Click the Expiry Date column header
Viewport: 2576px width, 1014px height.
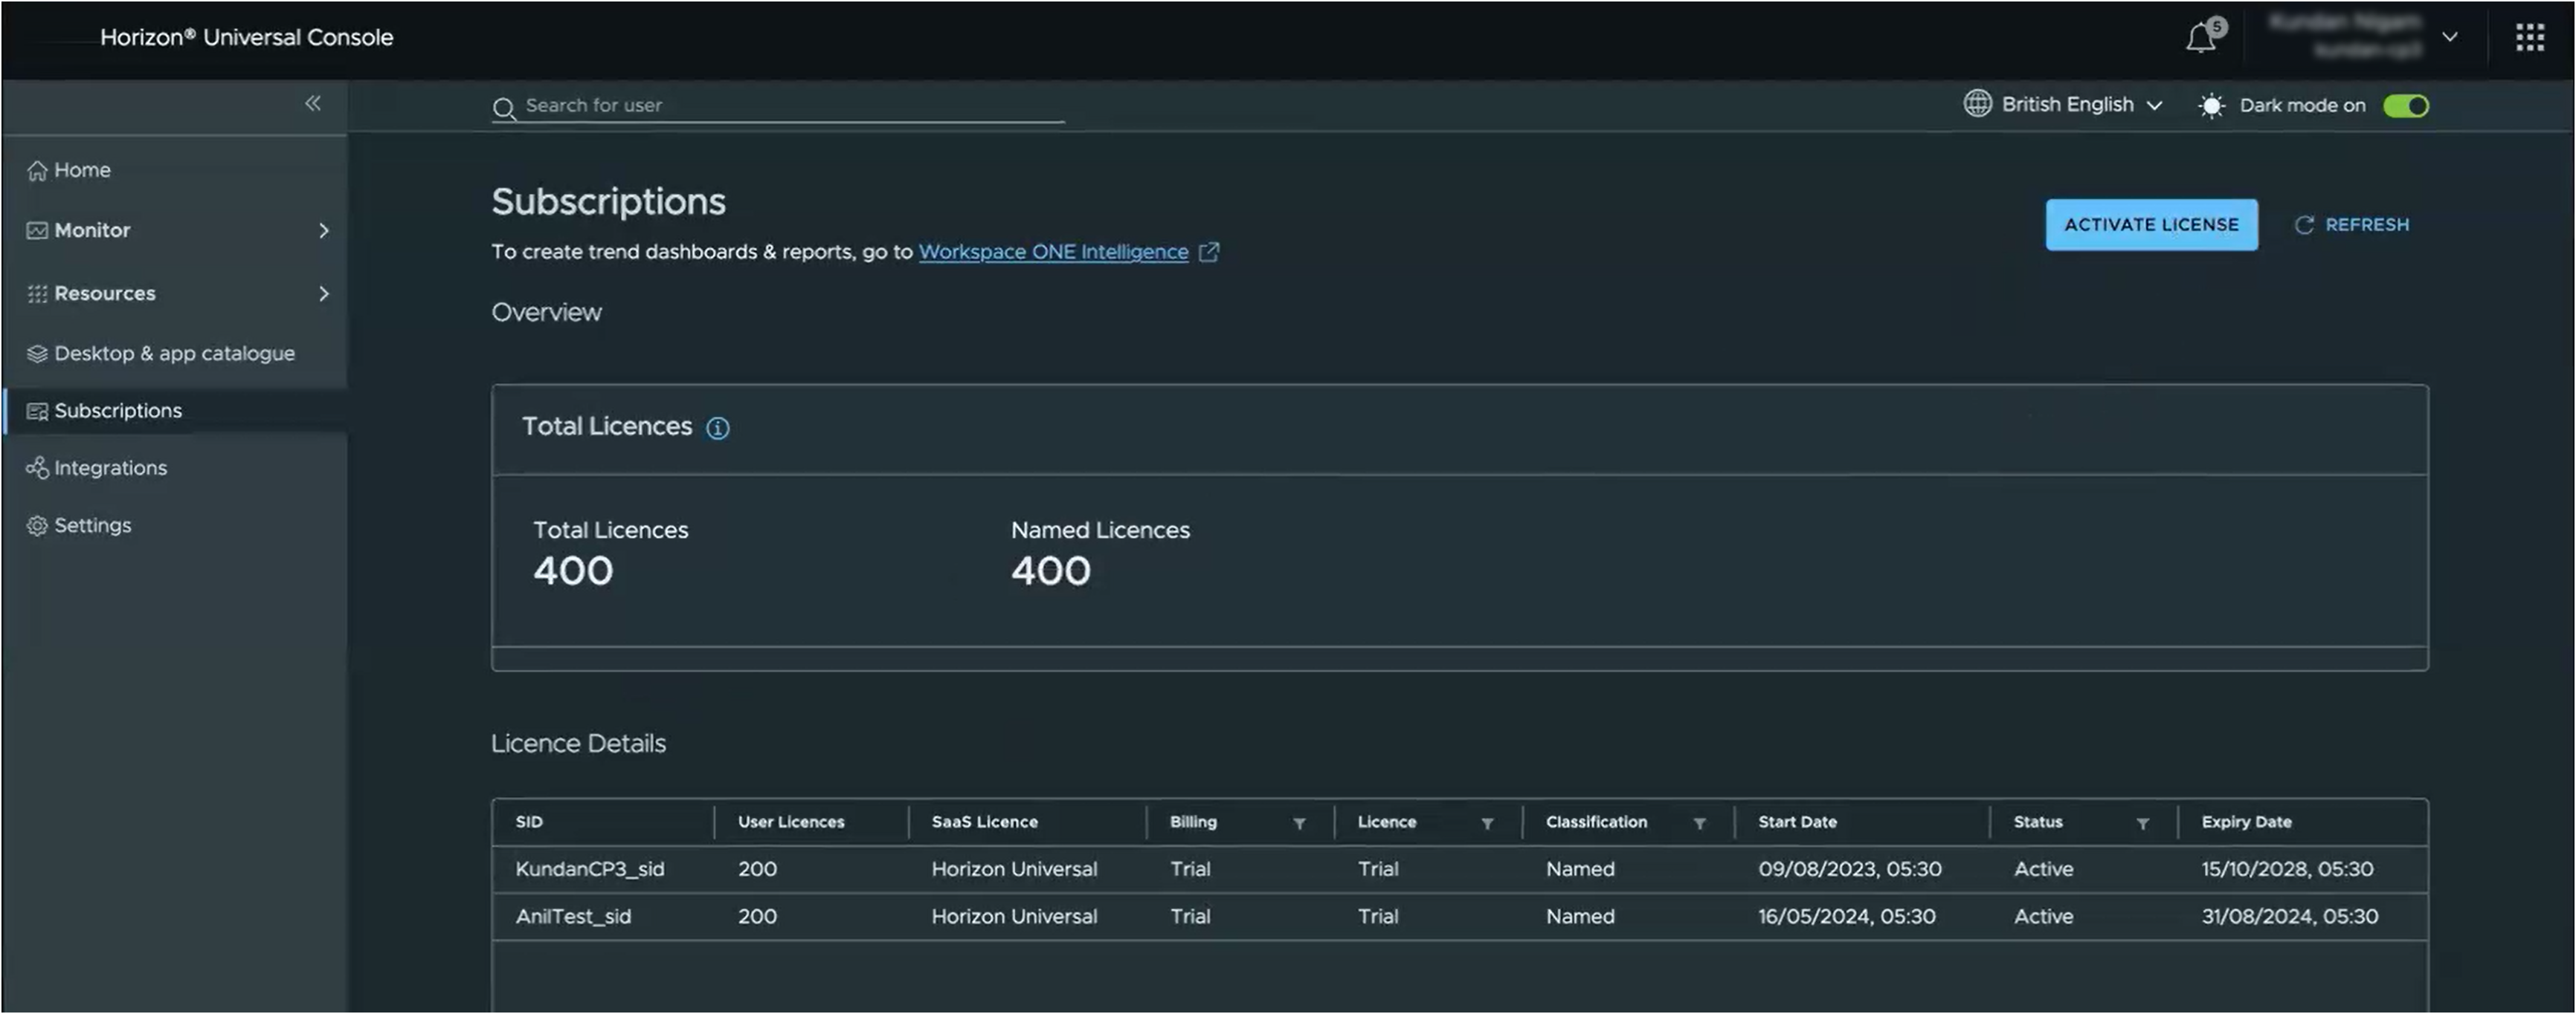click(2246, 822)
